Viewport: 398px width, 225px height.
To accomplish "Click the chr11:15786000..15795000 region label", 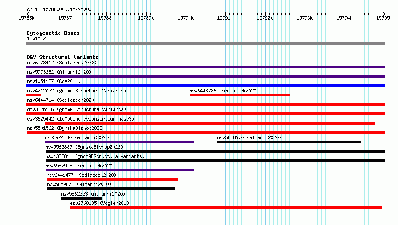I will (59, 9).
